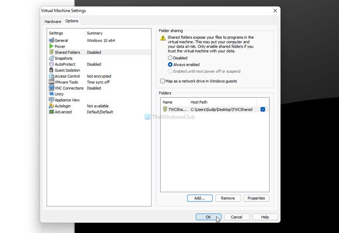Click the VNC Connections icon
Viewport: 339px width, 233px height.
[x=51, y=88]
